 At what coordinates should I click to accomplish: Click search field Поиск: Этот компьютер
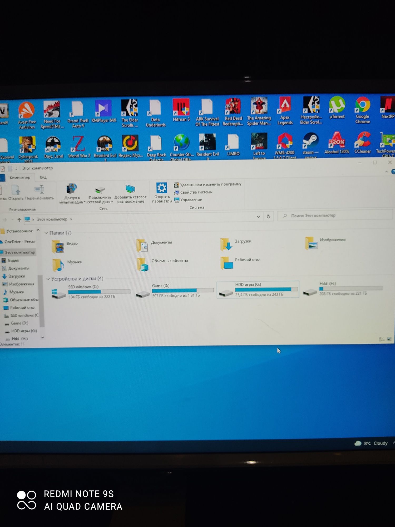click(x=335, y=216)
